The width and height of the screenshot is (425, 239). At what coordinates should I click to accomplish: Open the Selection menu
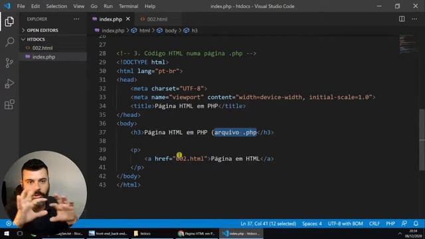coord(56,6)
